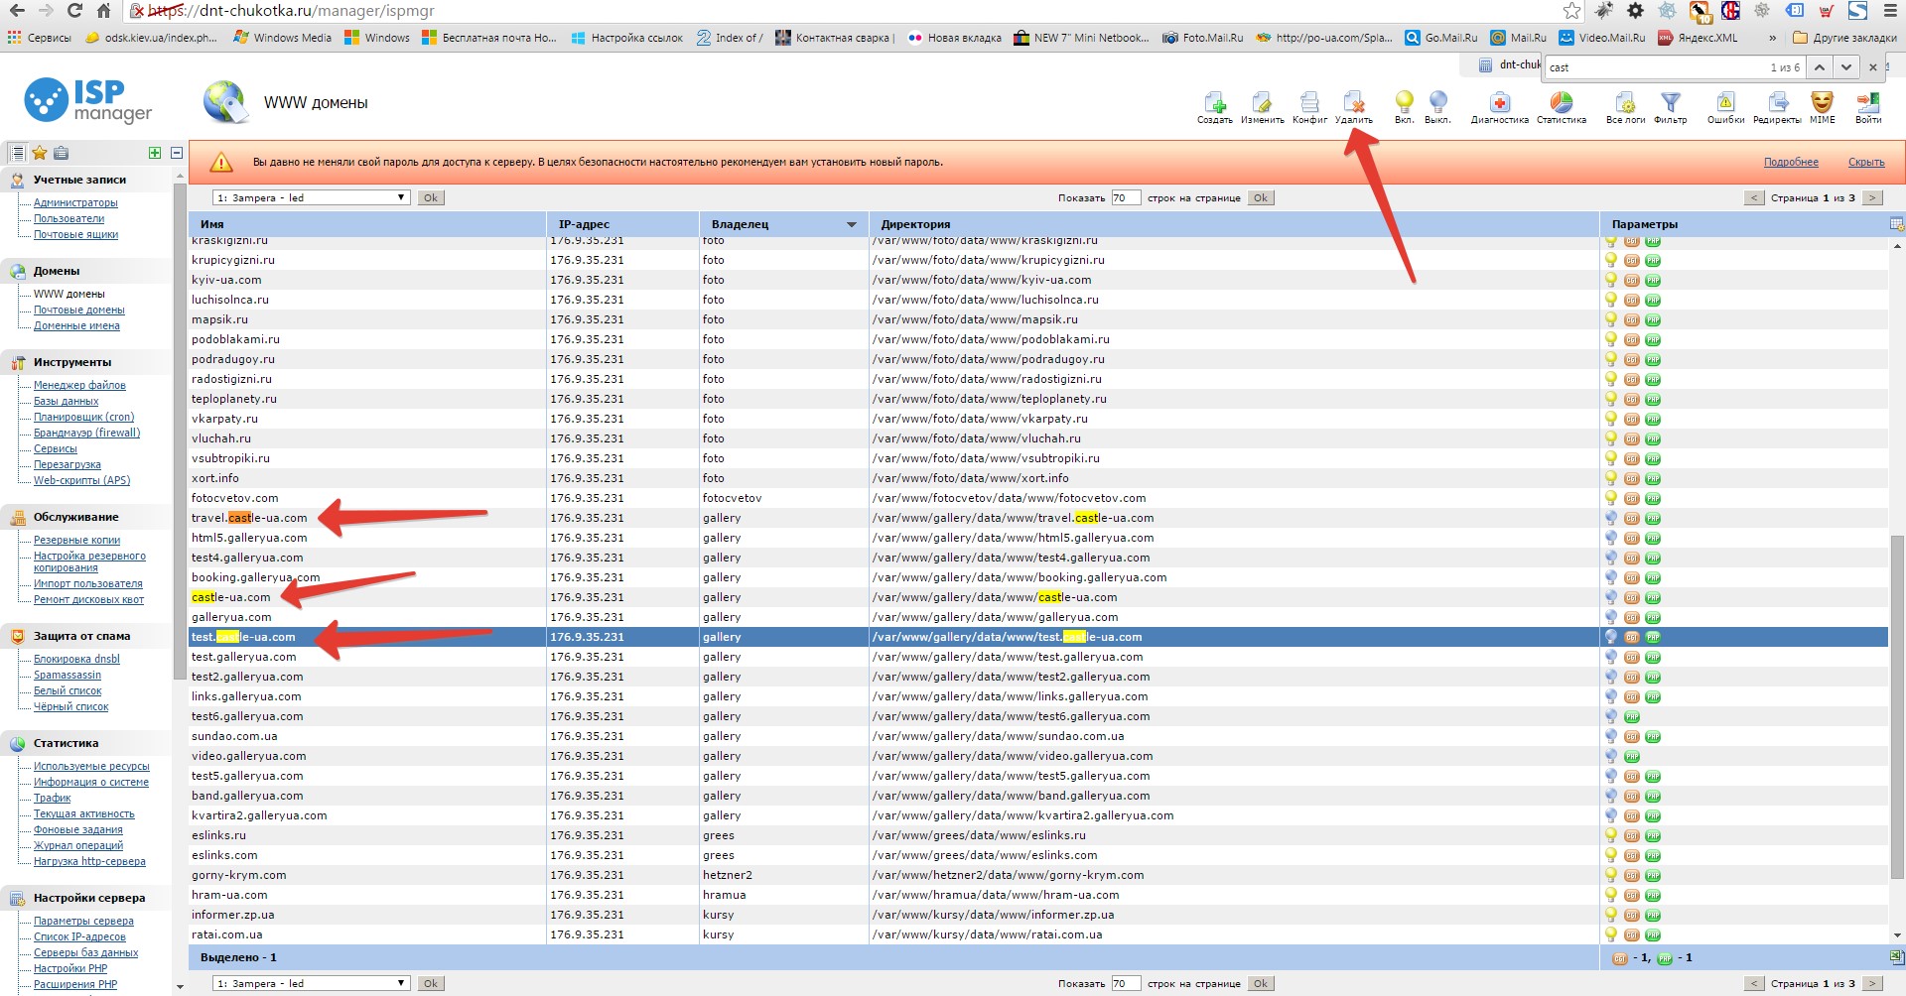The width and height of the screenshot is (1906, 996).
Task: Open the Почтовые домены link
Action: coord(79,310)
